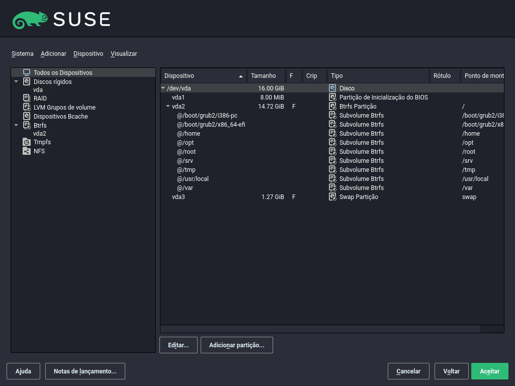The width and height of the screenshot is (515, 386).
Task: Click the Discos rígidos disk icon
Action: click(27, 81)
